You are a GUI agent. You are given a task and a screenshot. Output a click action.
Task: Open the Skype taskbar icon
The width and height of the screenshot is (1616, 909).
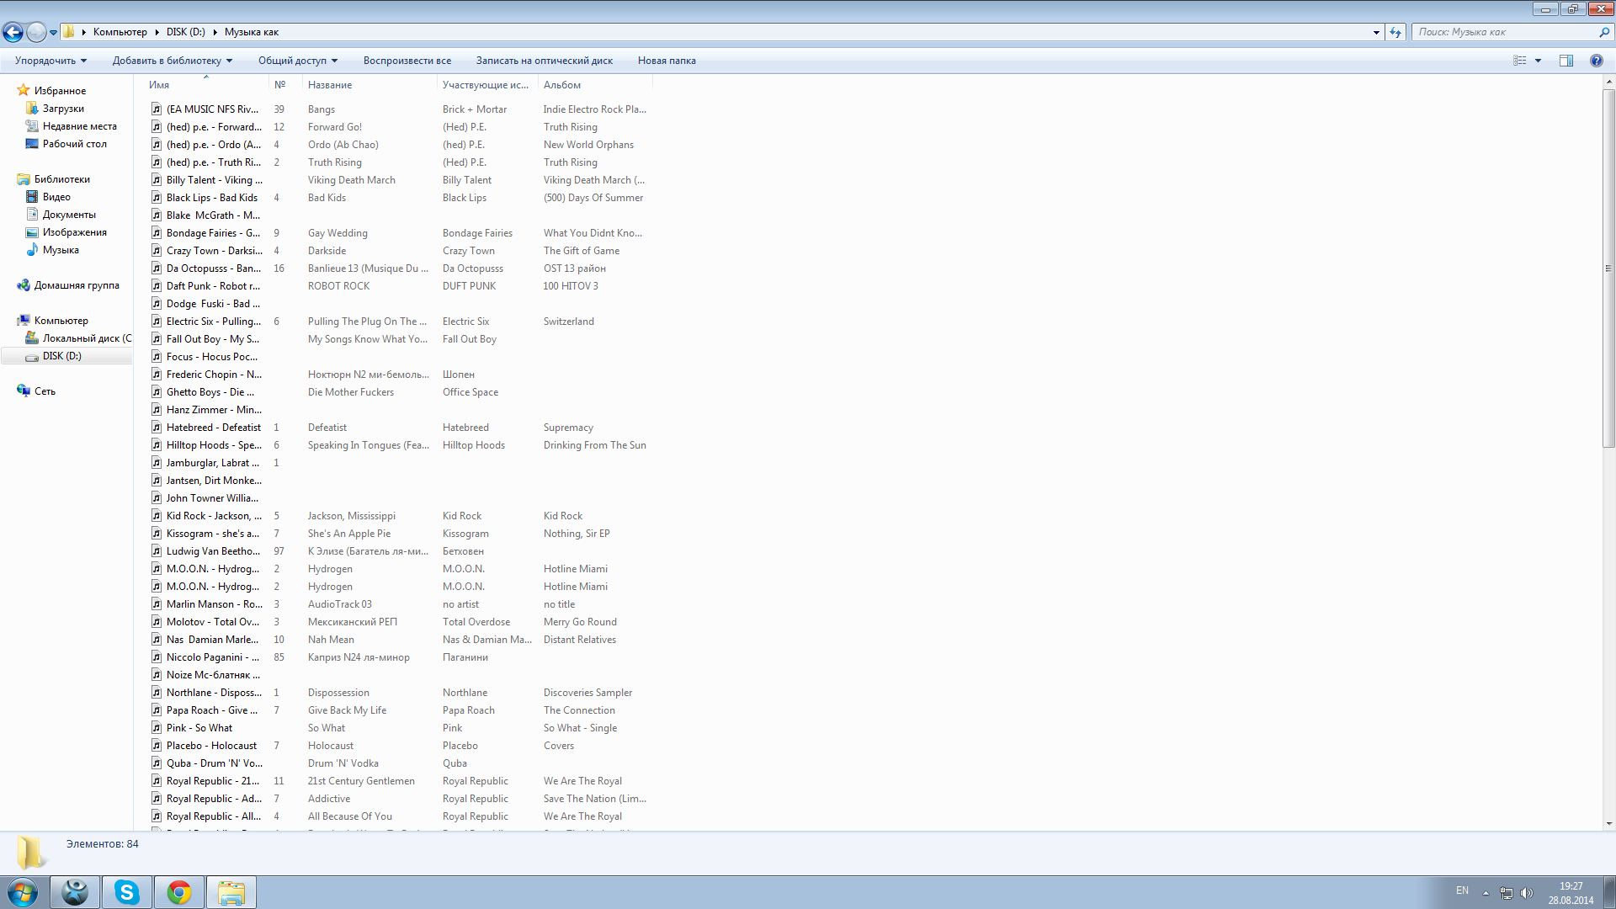click(127, 892)
